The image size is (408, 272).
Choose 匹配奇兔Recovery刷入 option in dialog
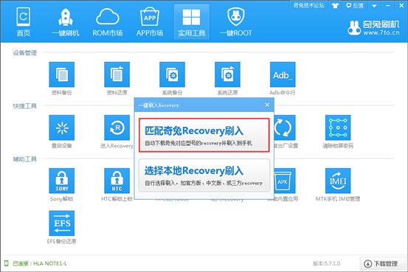tap(204, 135)
